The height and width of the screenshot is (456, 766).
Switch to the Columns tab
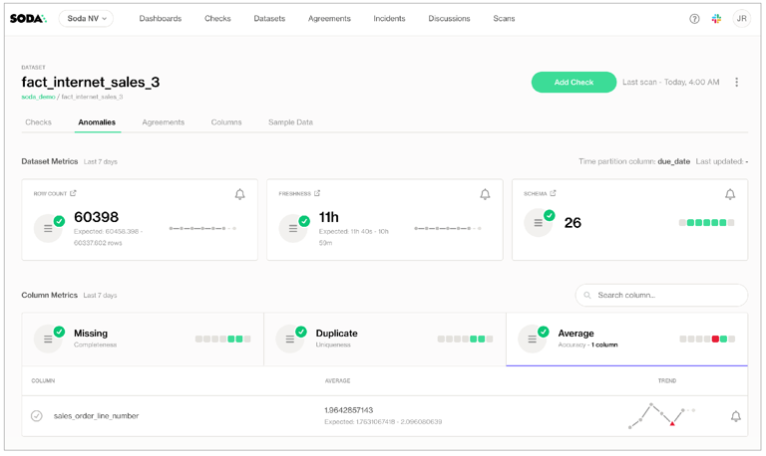pyautogui.click(x=226, y=122)
